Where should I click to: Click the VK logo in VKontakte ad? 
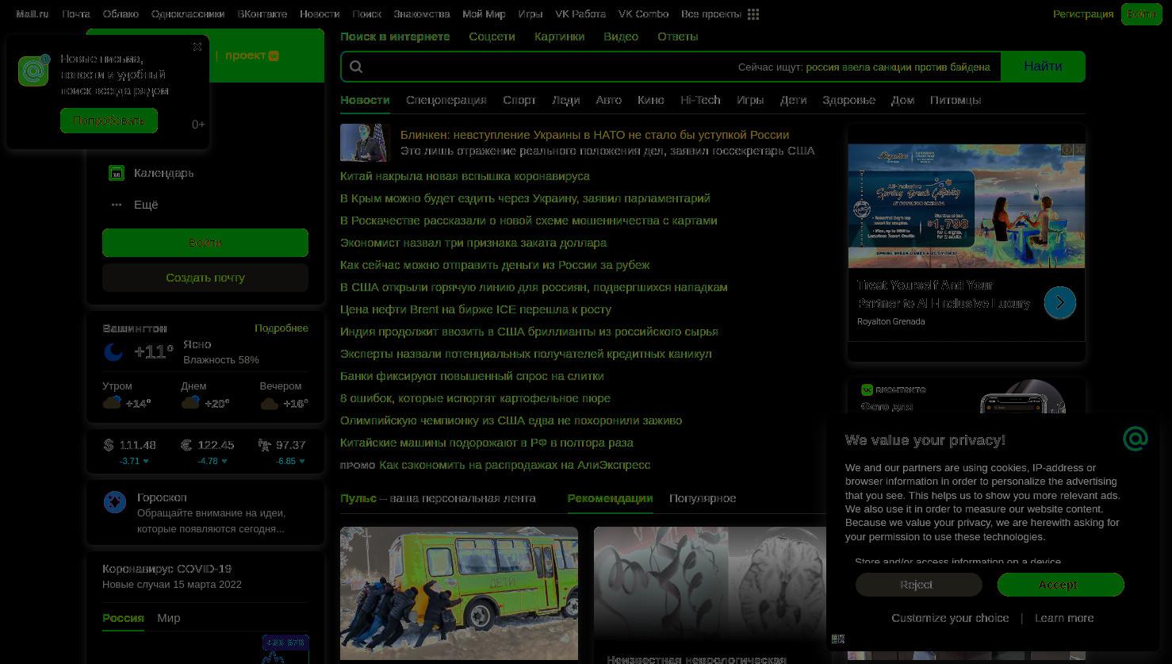[x=867, y=390]
